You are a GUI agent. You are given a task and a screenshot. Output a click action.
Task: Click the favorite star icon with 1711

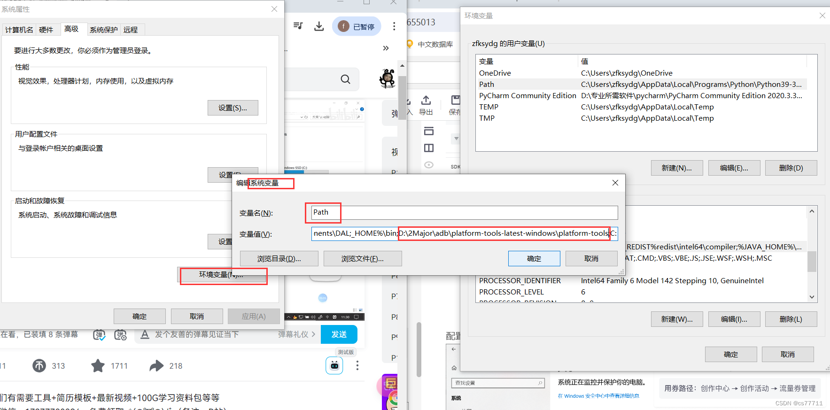[x=98, y=366]
